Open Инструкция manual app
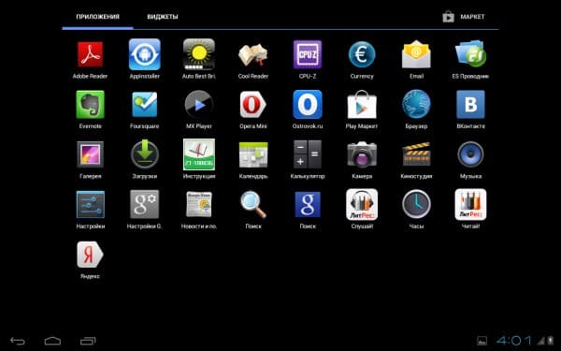Viewport: 561px width, 351px height. (x=199, y=154)
